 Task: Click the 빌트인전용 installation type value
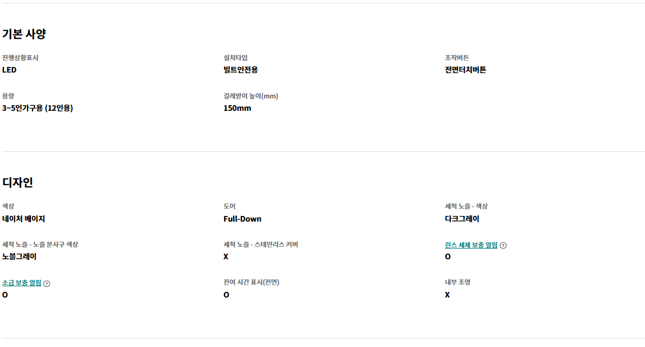[241, 70]
